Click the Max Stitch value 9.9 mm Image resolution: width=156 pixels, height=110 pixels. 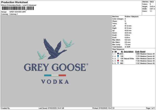coord(128,40)
